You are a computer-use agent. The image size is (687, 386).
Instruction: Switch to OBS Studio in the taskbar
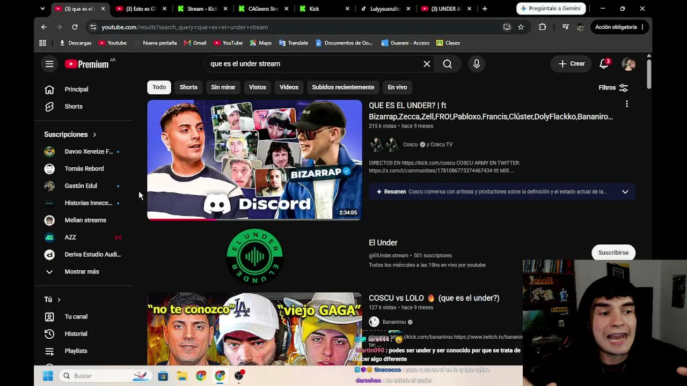pyautogui.click(x=239, y=376)
